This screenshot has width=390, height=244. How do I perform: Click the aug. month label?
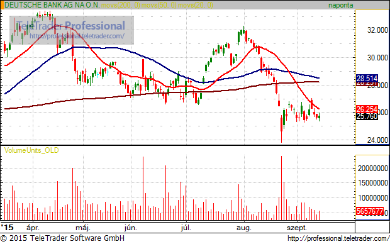click(x=244, y=228)
